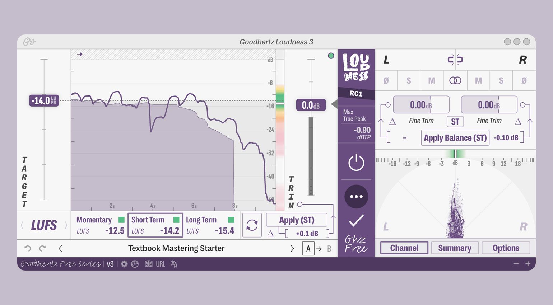The height and width of the screenshot is (305, 553).
Task: Click the checkmark icon in purple sidebar
Action: point(356,221)
